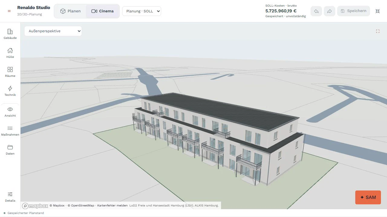Screen dimensions: 387x217
Task: Collapse view with the shrink arrows icon
Action: (378, 11)
